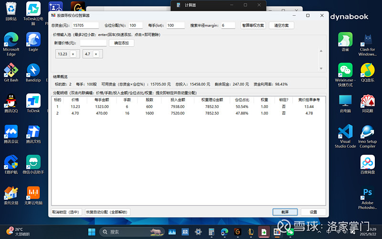Focus the 总资金 total funds field
This screenshot has width=382, height=239.
pos(85,25)
